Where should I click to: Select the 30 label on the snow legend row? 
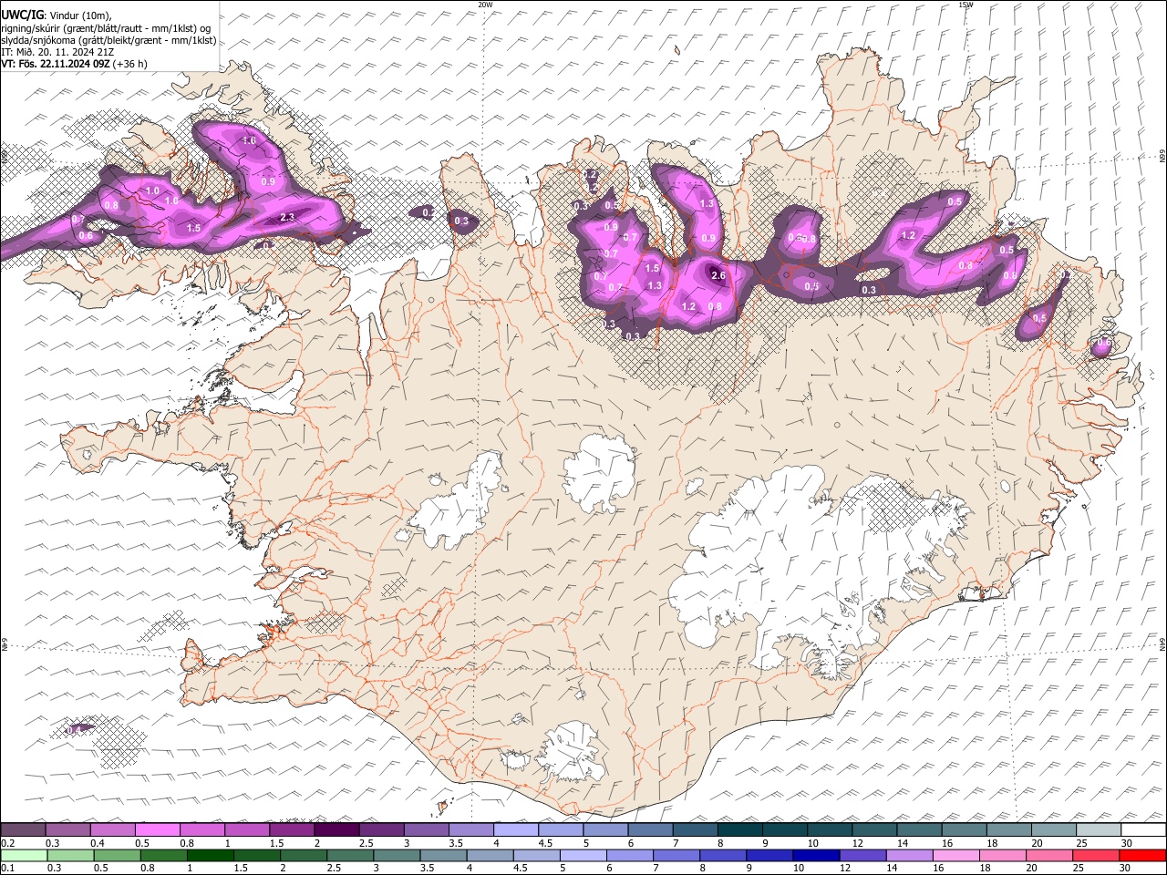coord(1127,843)
